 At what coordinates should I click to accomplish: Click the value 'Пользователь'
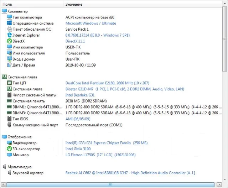[x=78, y=53]
